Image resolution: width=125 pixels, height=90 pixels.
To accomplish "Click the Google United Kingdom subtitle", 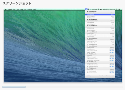I will pyautogui.click(x=92, y=63).
